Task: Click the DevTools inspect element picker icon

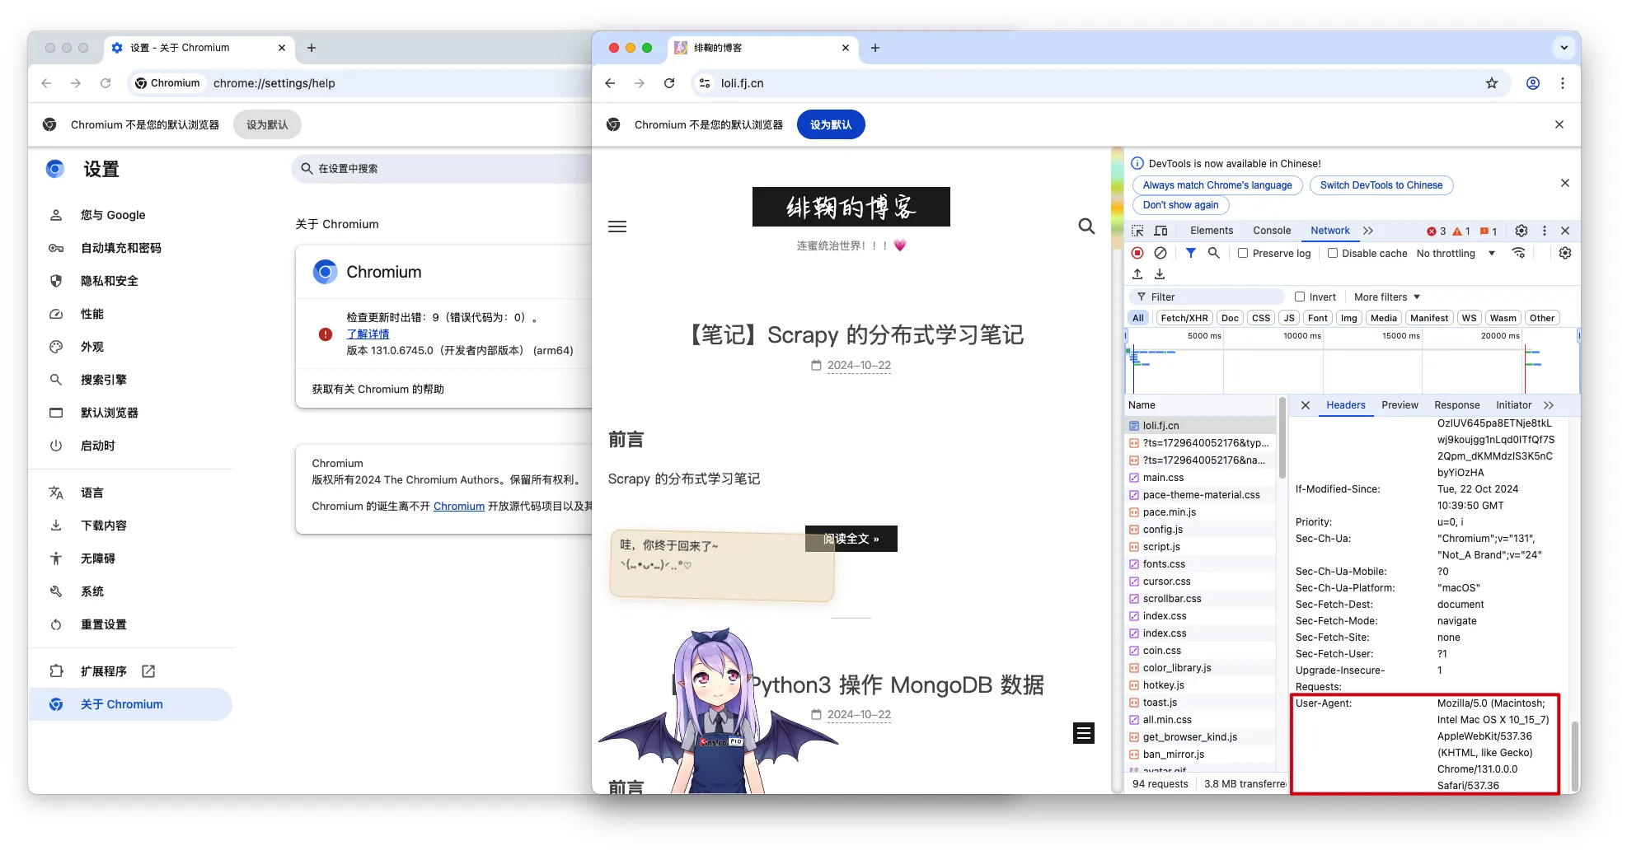Action: [1138, 231]
